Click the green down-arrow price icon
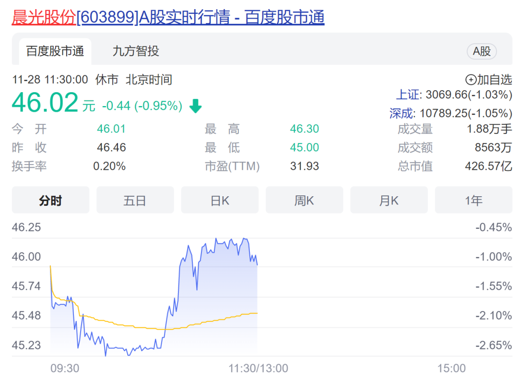 click(196, 106)
